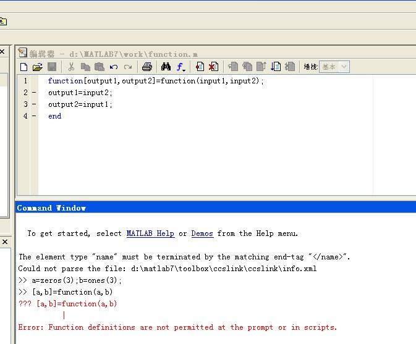Undo the last edit

[114, 67]
